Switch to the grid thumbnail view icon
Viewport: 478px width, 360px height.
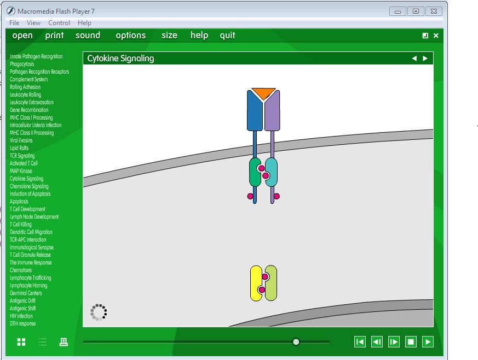pyautogui.click(x=21, y=342)
